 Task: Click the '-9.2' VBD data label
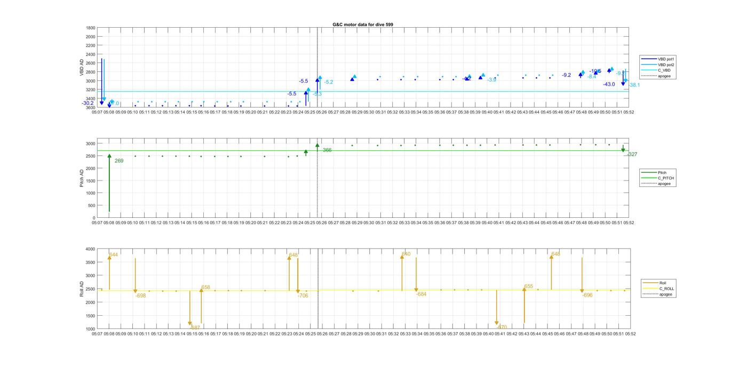(566, 75)
